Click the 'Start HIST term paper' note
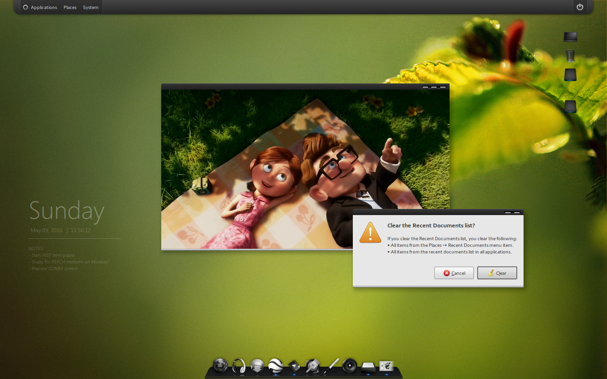This screenshot has height=379, width=607. point(52,255)
